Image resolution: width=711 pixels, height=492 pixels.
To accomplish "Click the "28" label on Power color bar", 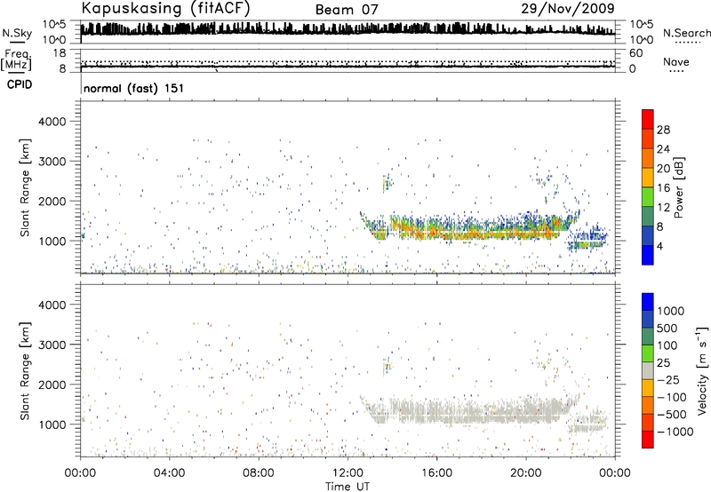I will click(x=663, y=130).
